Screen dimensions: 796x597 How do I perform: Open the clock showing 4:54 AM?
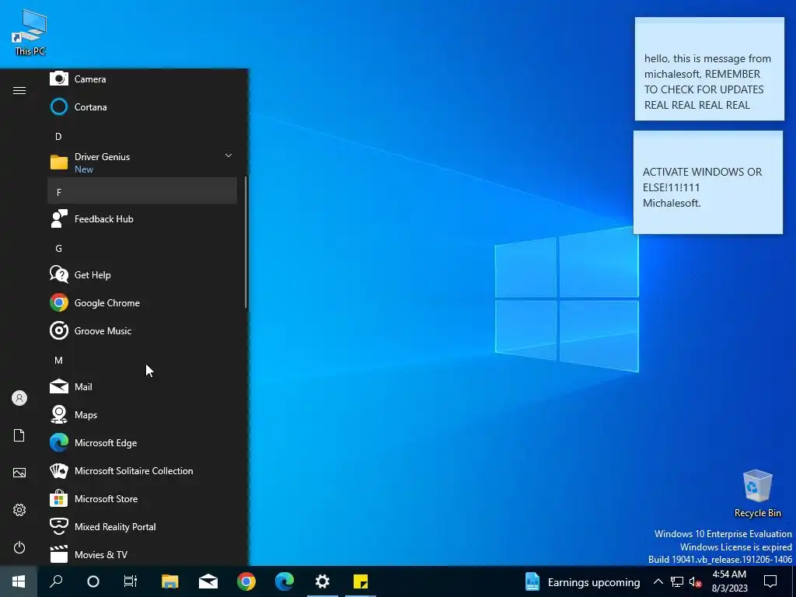pos(729,581)
